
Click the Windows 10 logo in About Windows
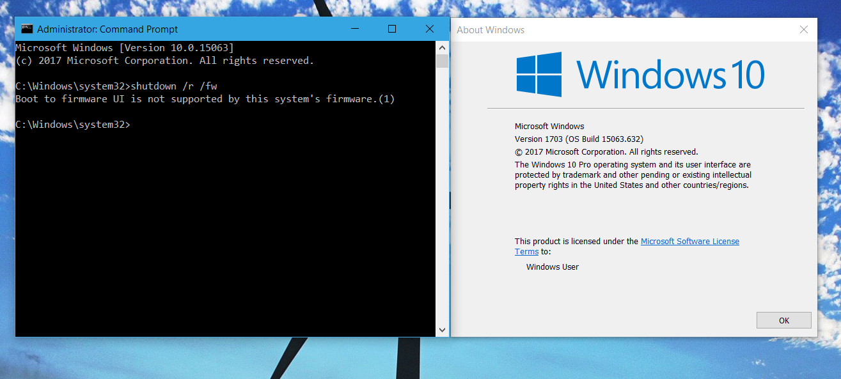pos(640,74)
